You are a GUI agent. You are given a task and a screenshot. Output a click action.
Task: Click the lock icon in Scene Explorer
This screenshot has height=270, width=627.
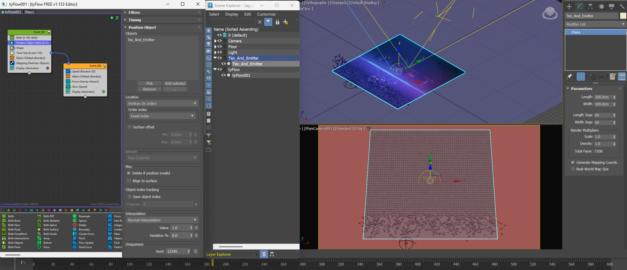[277, 22]
